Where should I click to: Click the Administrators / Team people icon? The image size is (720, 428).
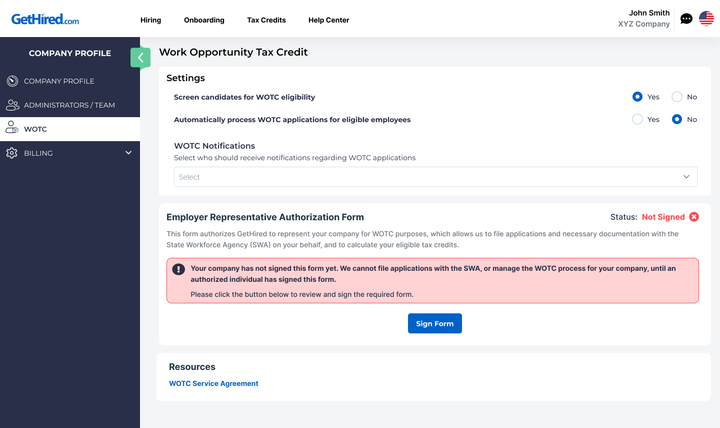pos(12,105)
